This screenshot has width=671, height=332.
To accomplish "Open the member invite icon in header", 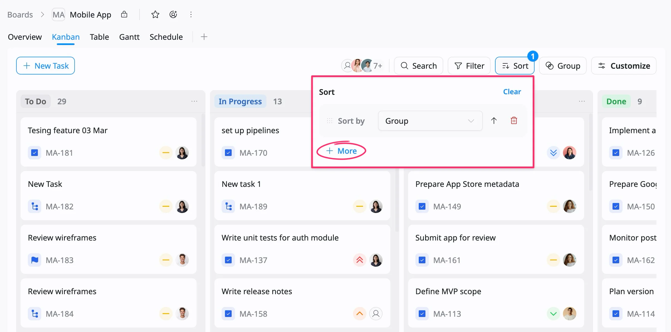I will click(173, 14).
